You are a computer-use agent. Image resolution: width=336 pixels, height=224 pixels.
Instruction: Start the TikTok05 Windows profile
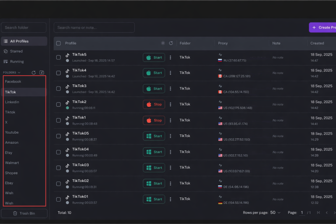click(x=154, y=136)
